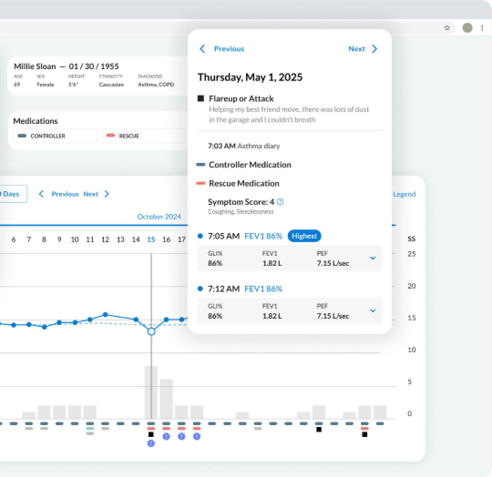The image size is (492, 477).
Task: Click the right chevron beside popup Next
Action: point(374,49)
